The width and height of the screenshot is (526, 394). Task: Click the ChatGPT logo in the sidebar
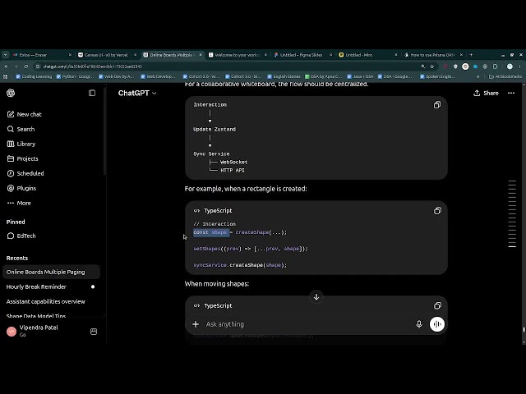pos(11,93)
